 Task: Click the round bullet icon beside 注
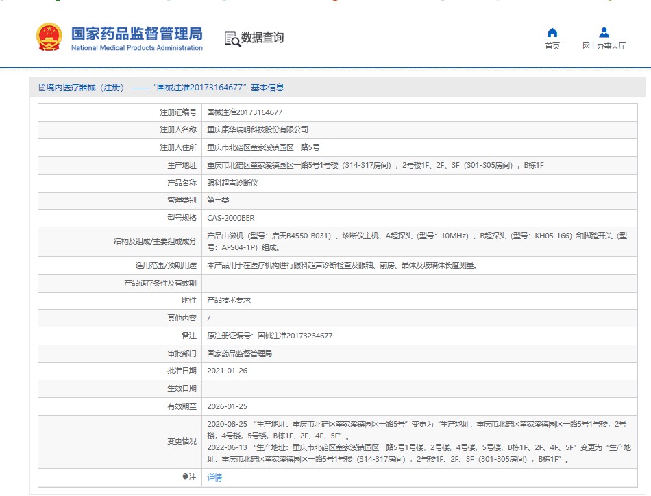pos(185,477)
